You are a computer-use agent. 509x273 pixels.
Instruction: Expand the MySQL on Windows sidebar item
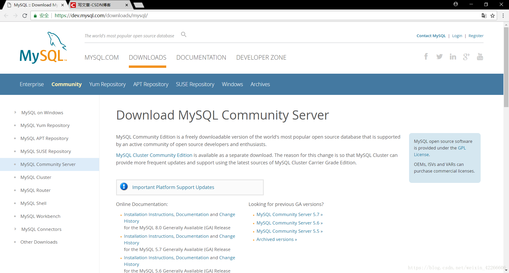(x=15, y=112)
